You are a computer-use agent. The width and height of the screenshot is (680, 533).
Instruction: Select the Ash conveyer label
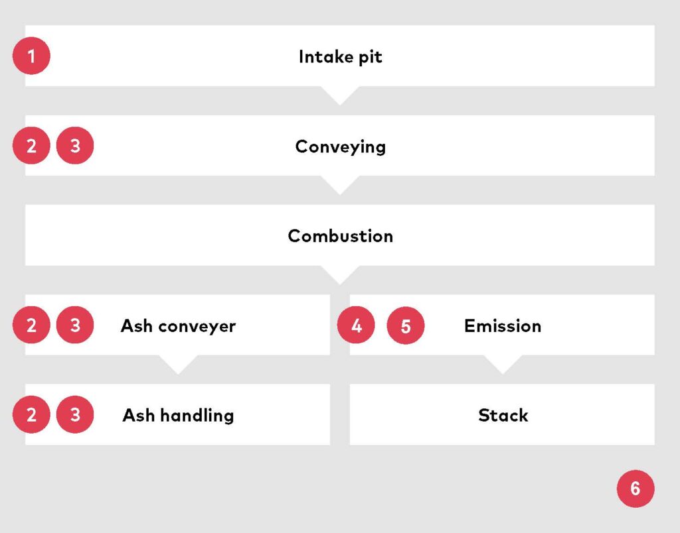tap(178, 326)
